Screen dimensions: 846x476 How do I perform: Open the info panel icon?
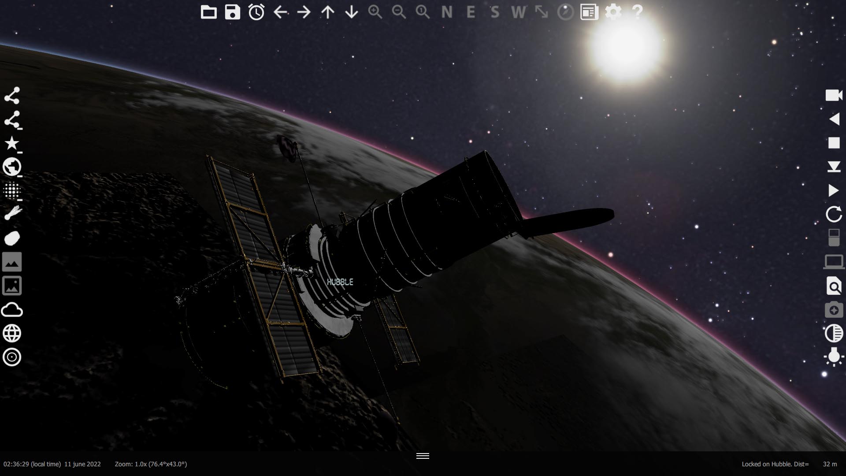click(x=589, y=12)
